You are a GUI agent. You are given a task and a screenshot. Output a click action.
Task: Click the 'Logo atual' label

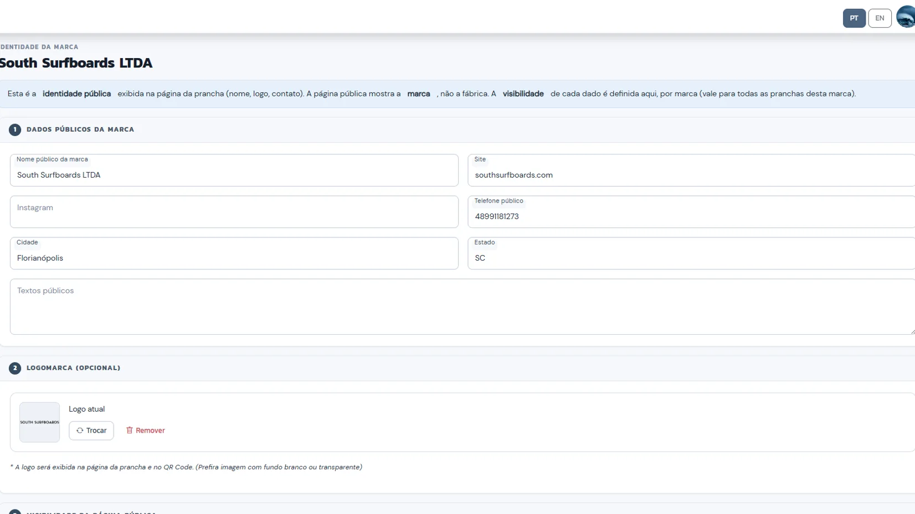pyautogui.click(x=86, y=409)
